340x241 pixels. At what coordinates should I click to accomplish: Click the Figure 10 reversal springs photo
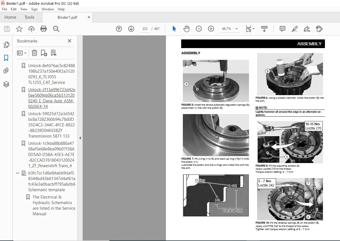tap(290, 199)
